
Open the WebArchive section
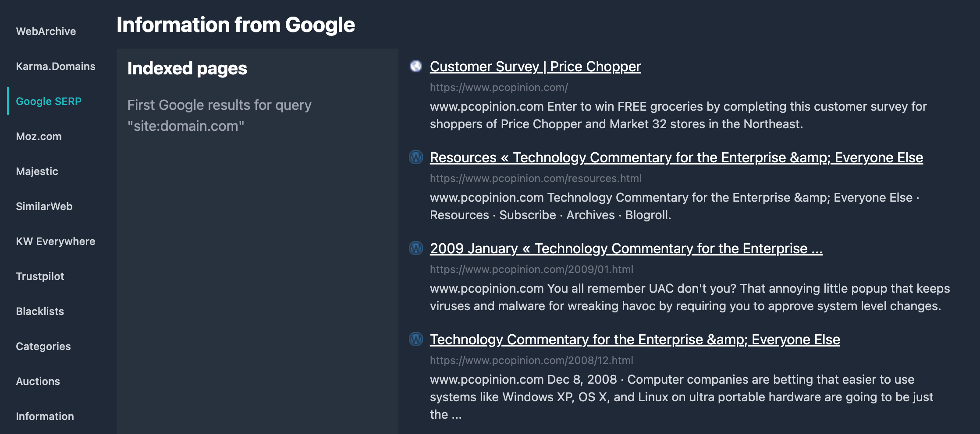[x=46, y=31]
